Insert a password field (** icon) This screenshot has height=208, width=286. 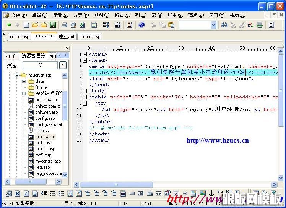pos(158,193)
